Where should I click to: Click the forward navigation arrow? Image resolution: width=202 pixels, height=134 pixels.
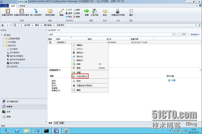[x=7, y=25]
